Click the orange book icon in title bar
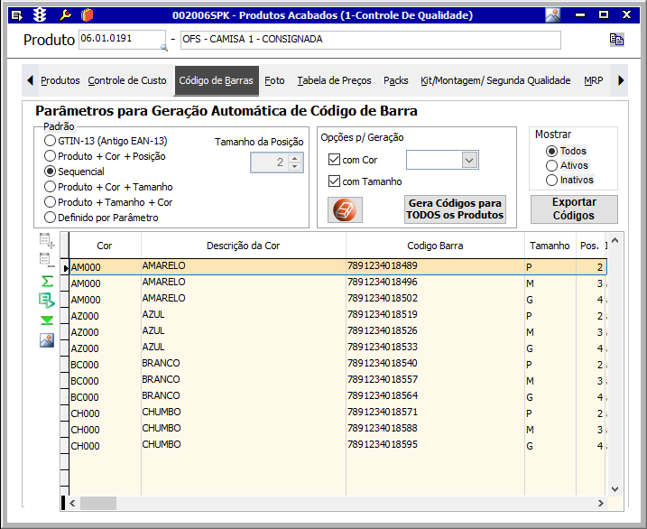The image size is (647, 529). tap(87, 15)
